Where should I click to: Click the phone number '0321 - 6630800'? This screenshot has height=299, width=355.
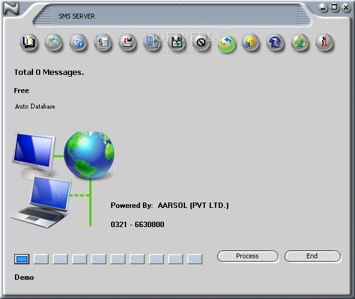click(x=138, y=225)
